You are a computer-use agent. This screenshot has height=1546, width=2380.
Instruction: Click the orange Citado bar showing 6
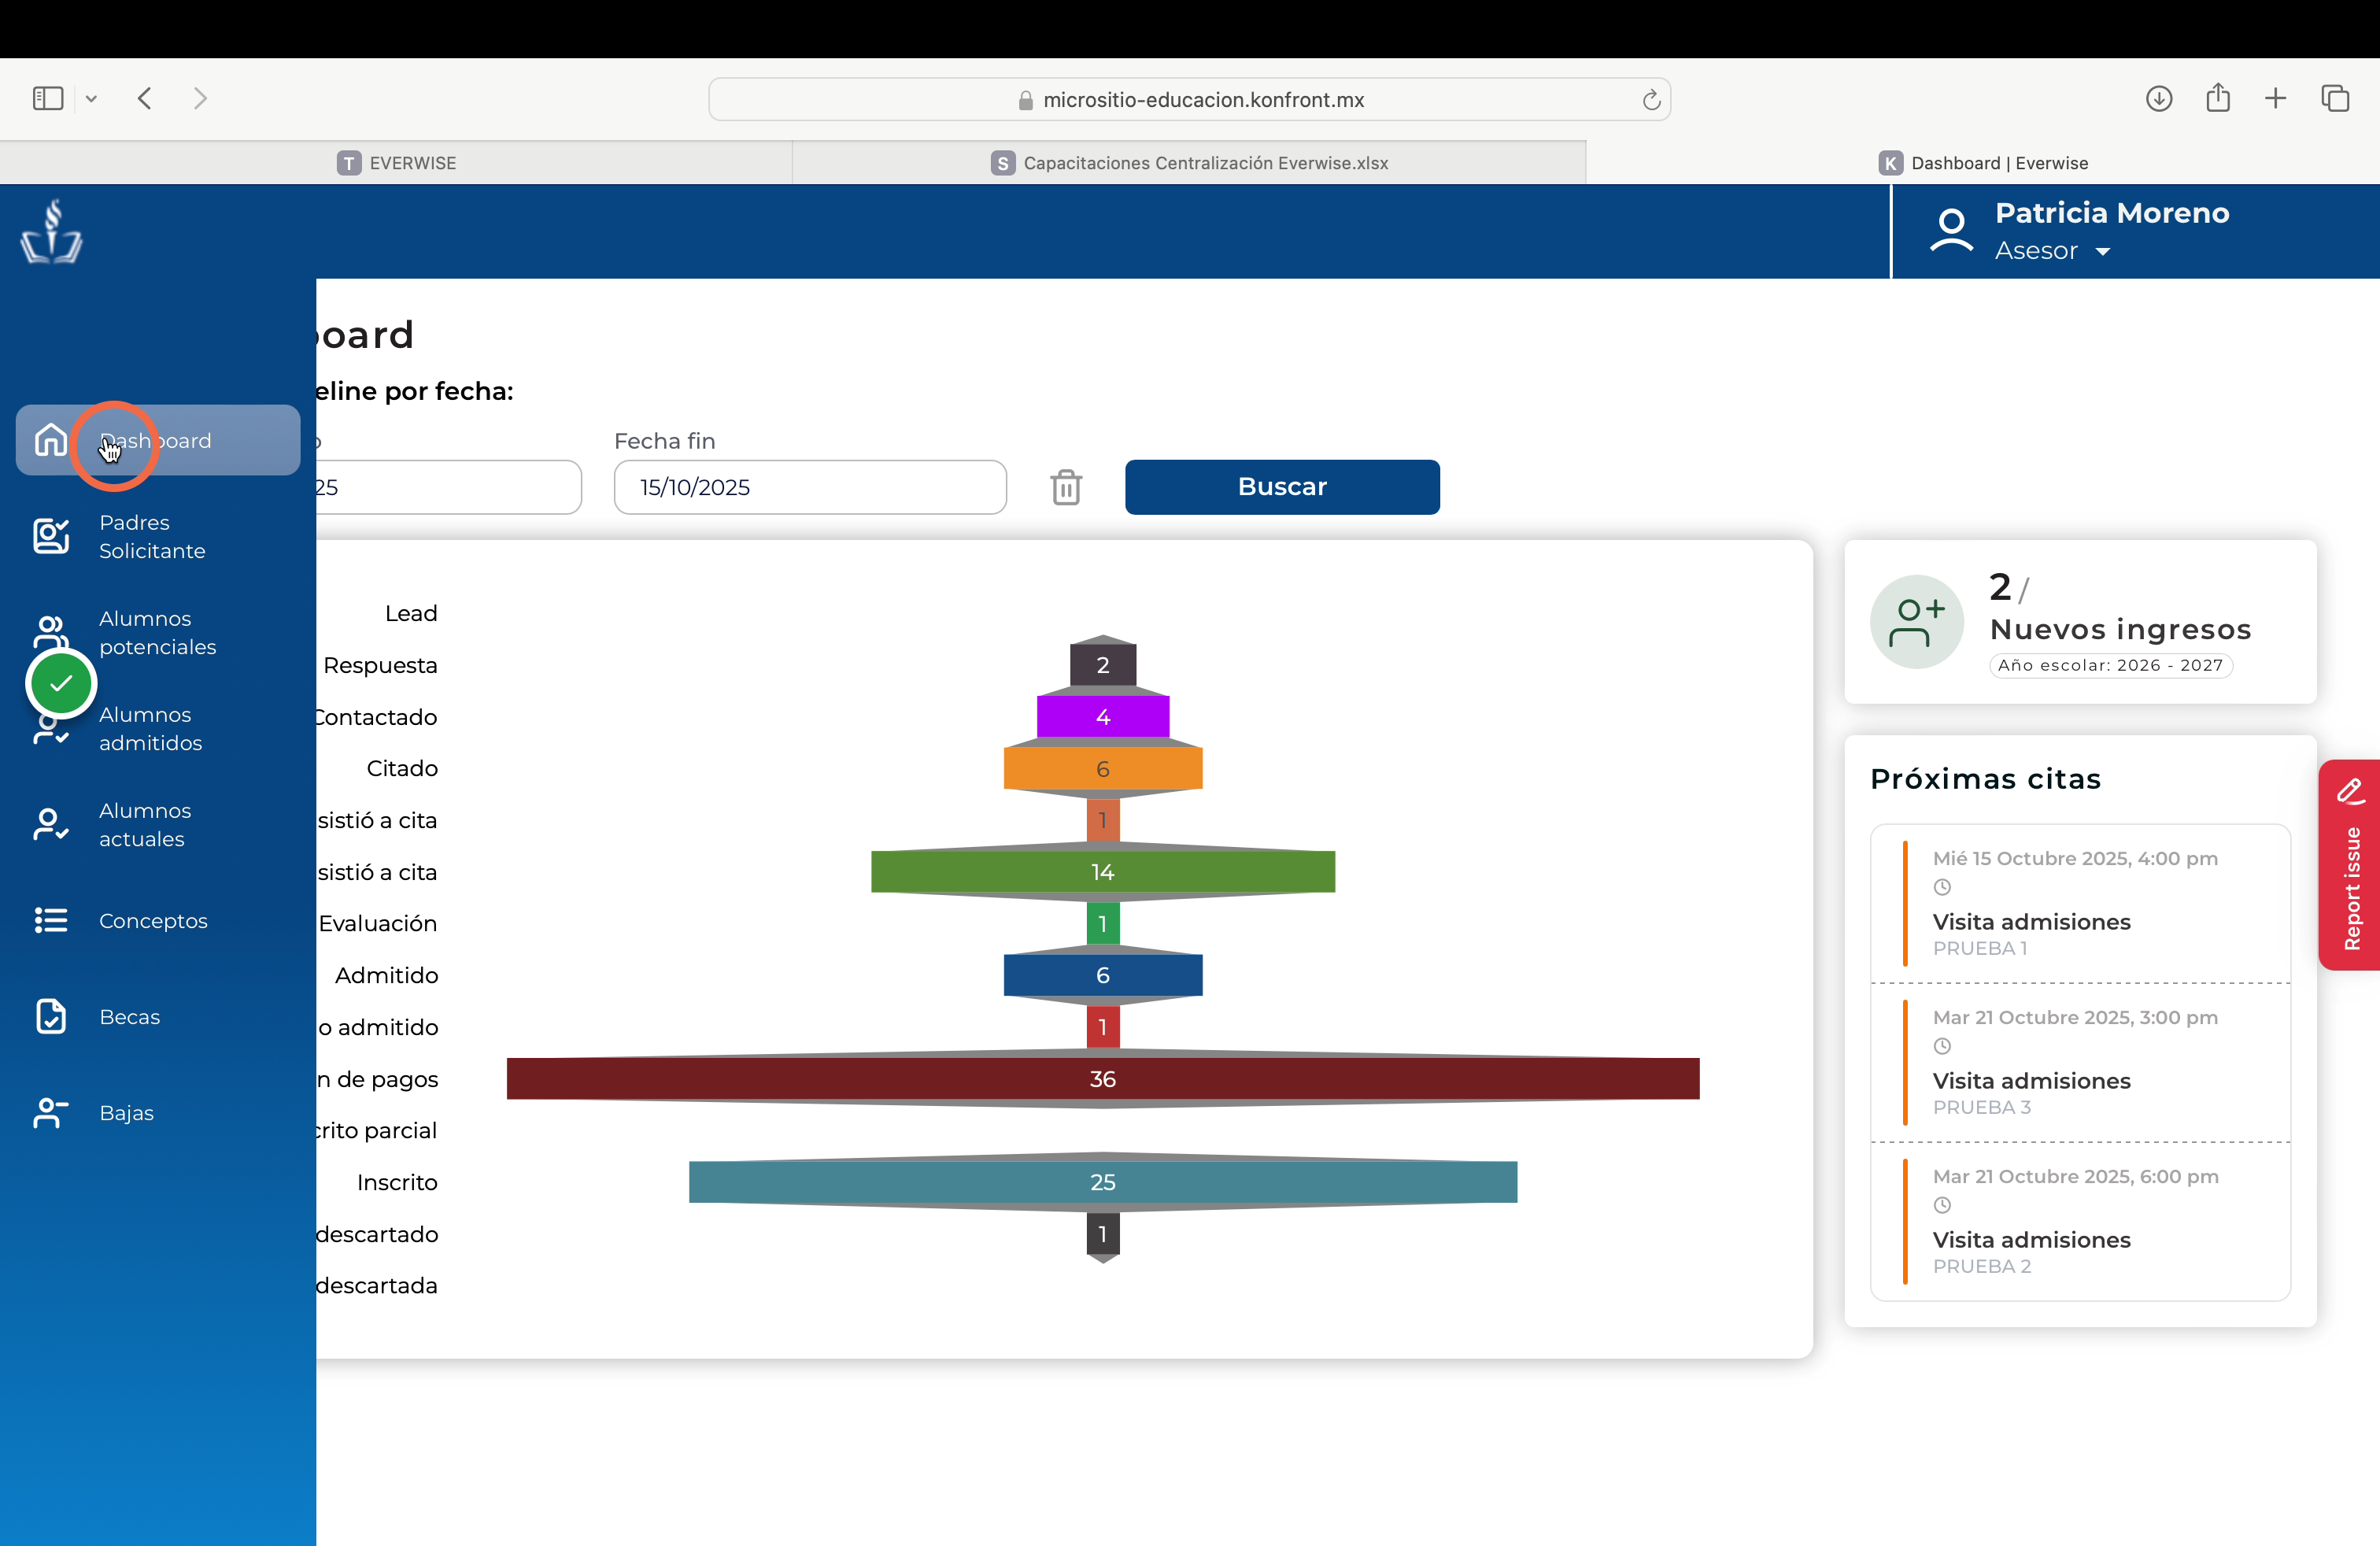pyautogui.click(x=1103, y=769)
